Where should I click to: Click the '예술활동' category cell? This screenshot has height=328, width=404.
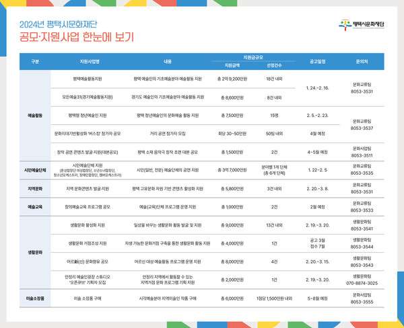tap(35, 116)
